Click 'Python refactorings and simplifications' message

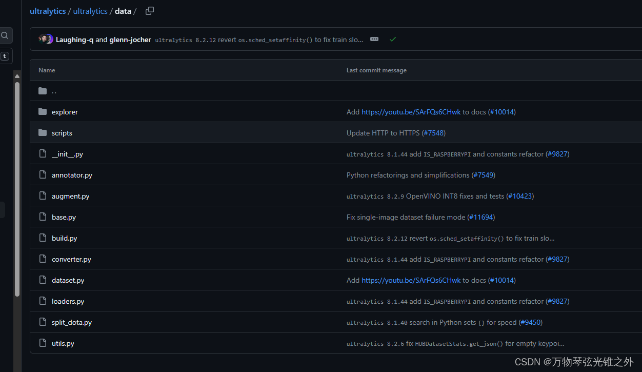[x=408, y=175]
